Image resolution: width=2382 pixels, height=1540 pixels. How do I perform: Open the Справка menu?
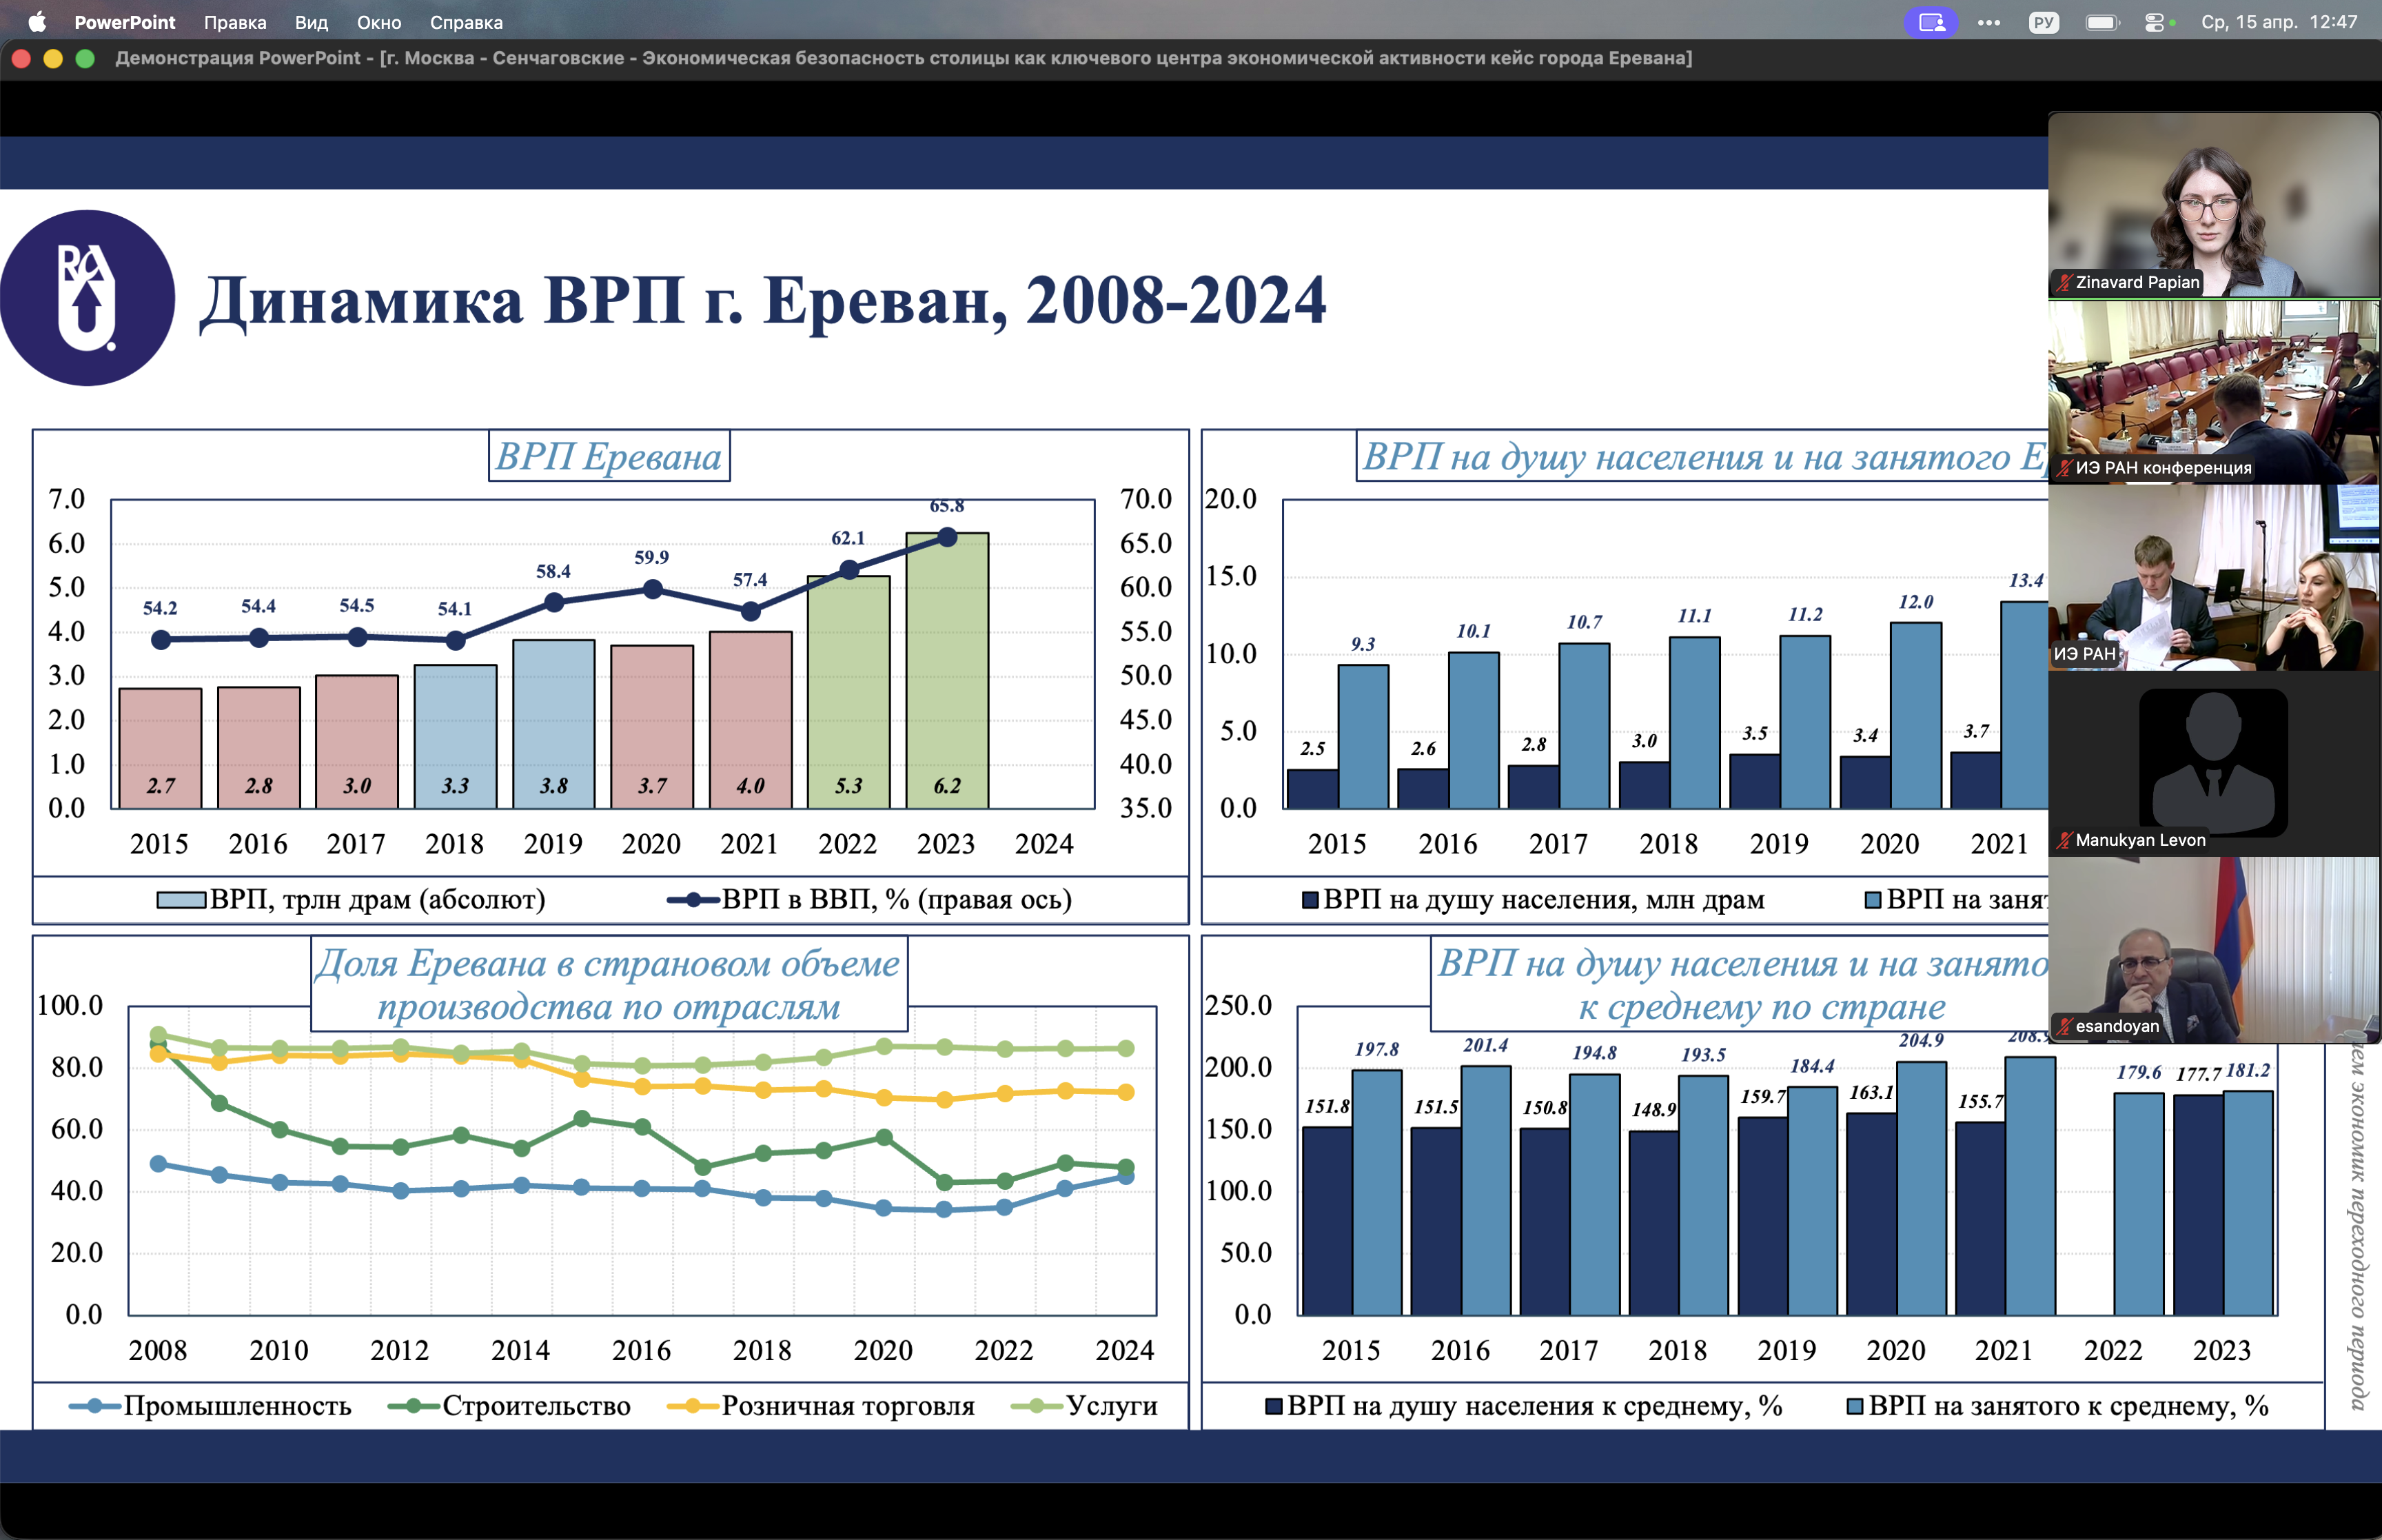tap(466, 22)
